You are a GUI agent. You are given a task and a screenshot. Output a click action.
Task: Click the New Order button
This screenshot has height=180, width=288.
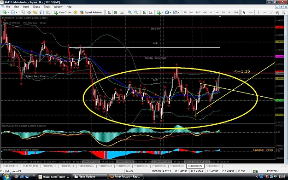(63, 12)
